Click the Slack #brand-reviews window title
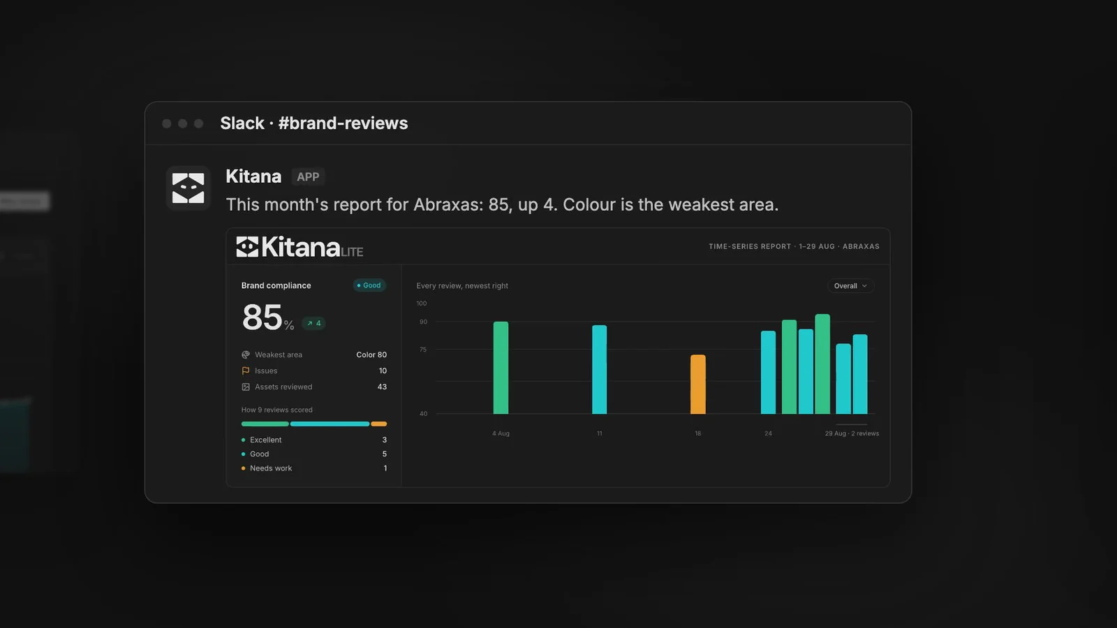 pyautogui.click(x=314, y=124)
